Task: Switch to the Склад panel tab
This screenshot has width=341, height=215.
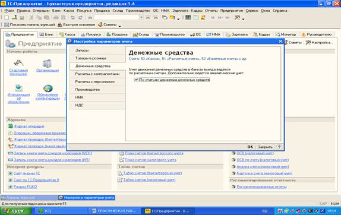Action: point(141,34)
